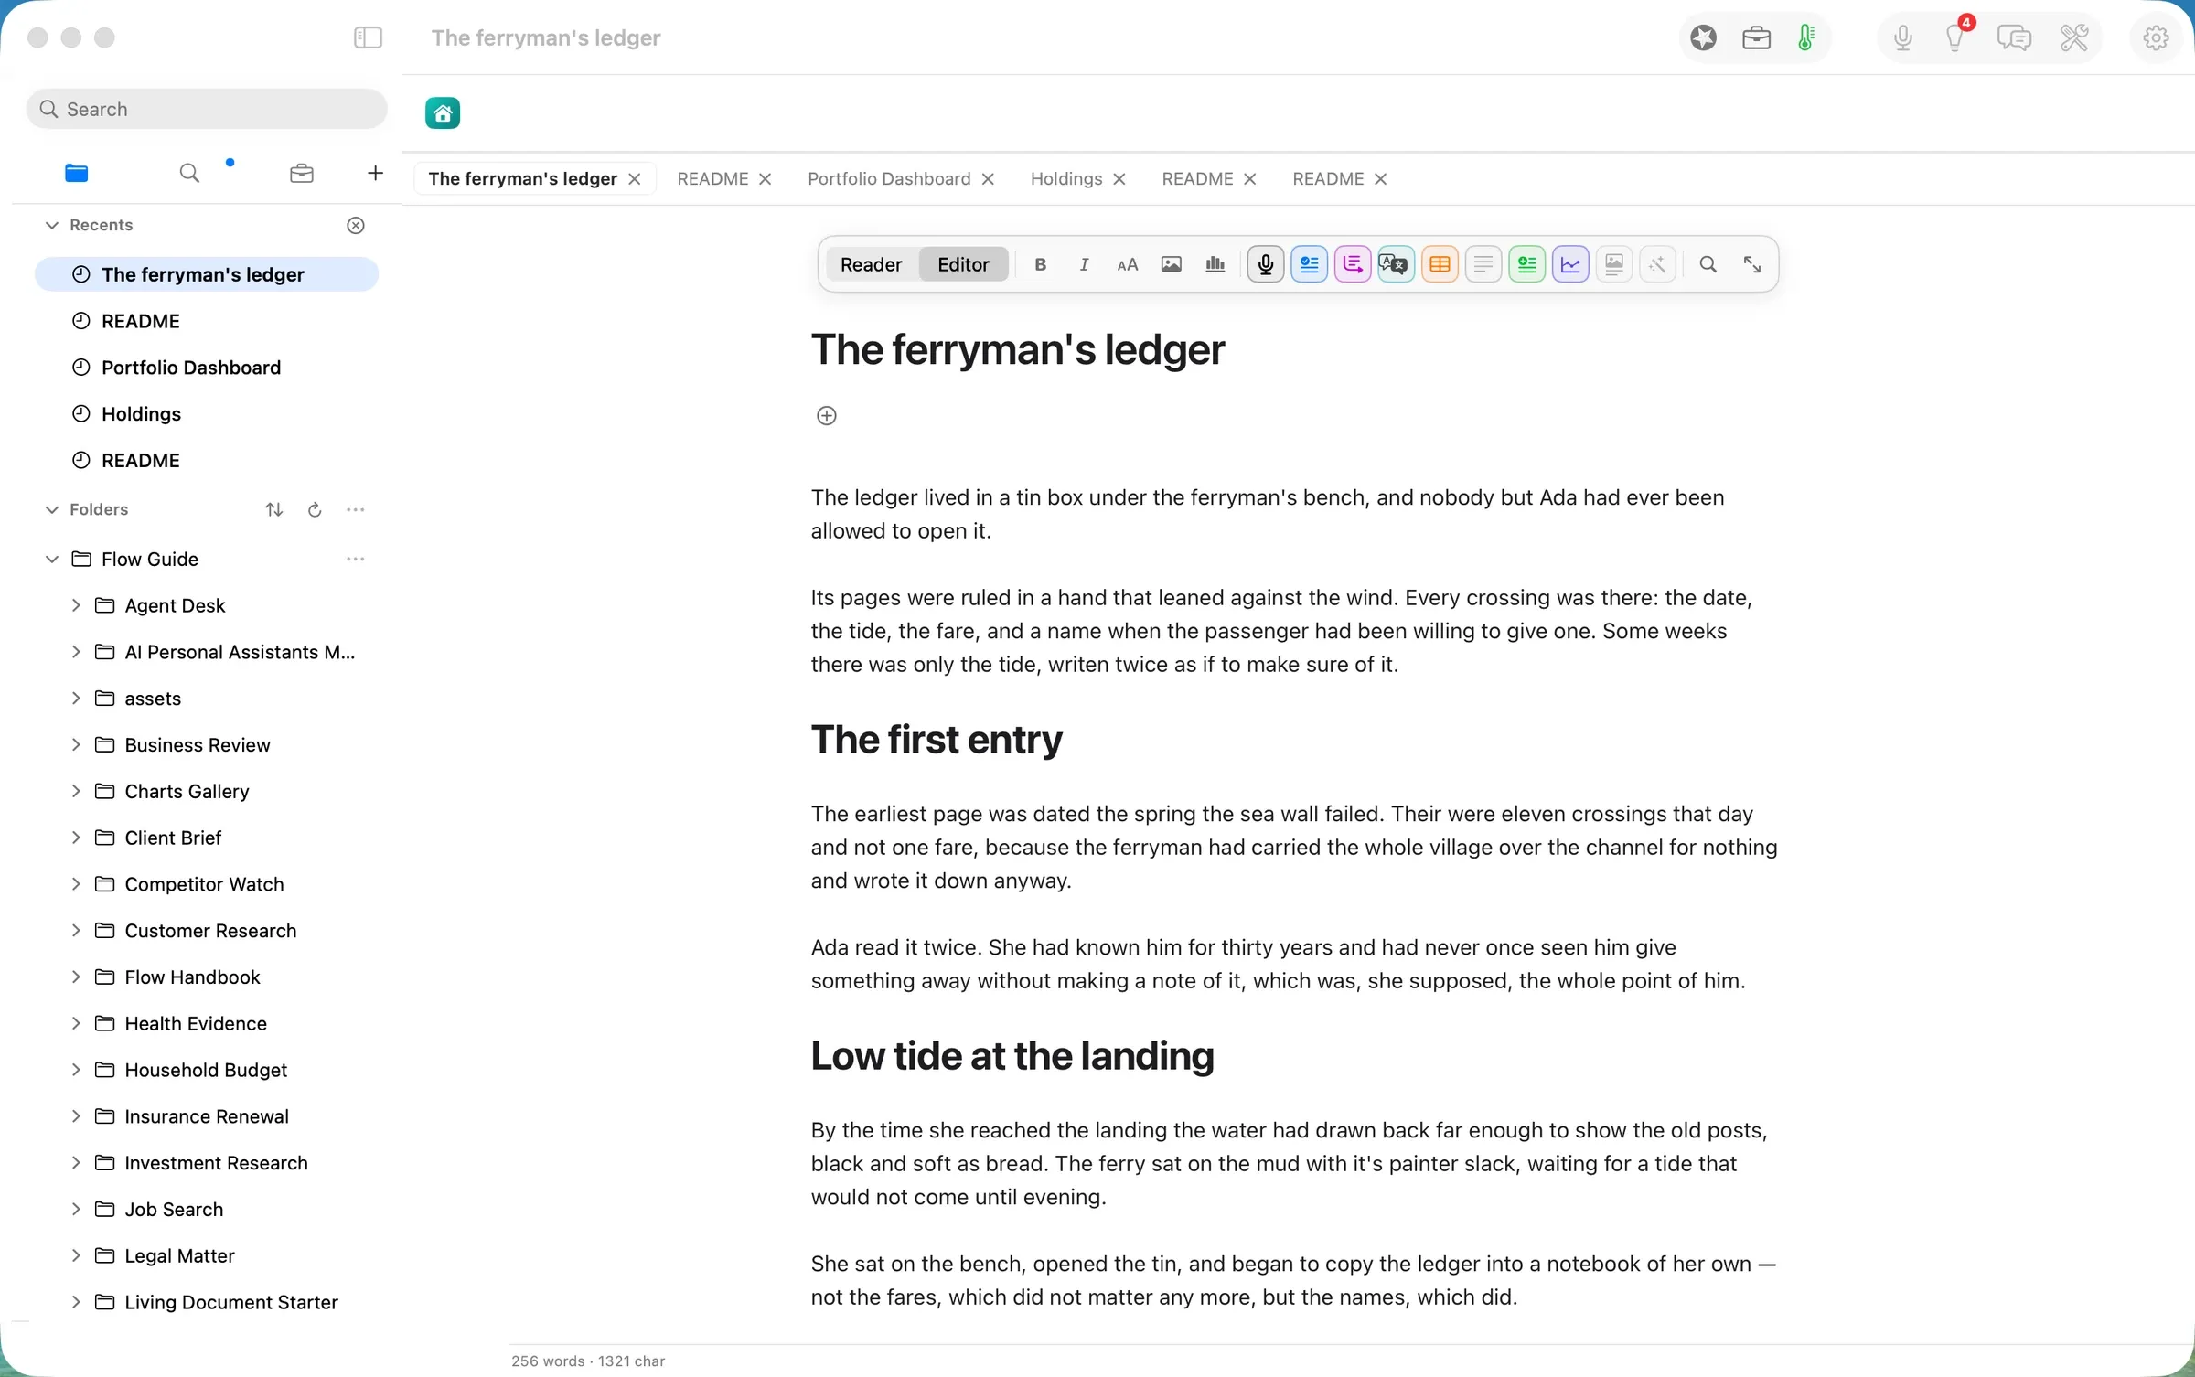Screen dimensions: 2195x1377
Task: Click the insert image icon in editor toolbar
Action: pyautogui.click(x=1172, y=264)
